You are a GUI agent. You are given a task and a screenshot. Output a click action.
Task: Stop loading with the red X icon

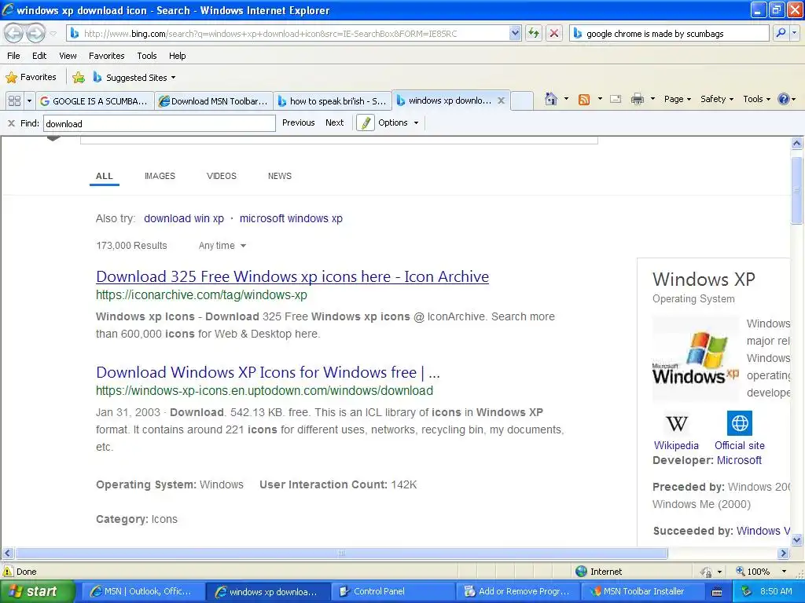[x=554, y=33]
